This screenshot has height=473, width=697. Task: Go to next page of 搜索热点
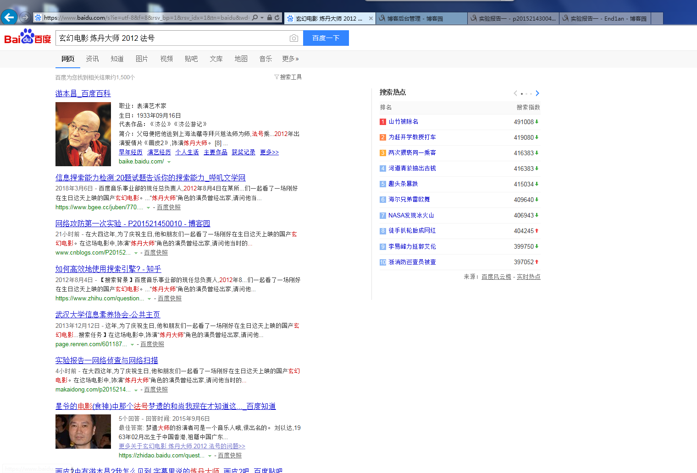tap(537, 93)
